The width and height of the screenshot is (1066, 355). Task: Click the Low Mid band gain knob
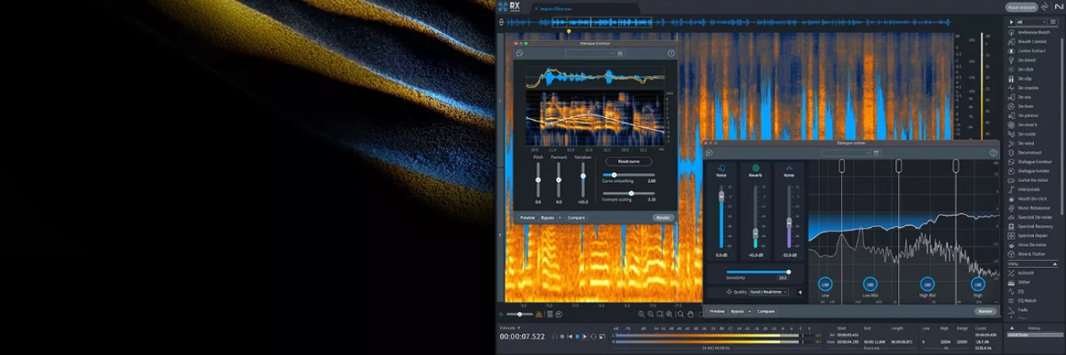tap(869, 284)
